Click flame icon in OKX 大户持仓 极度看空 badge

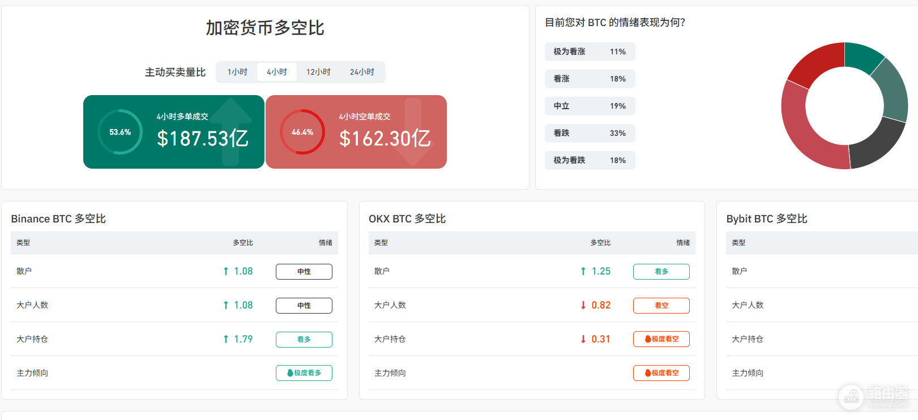648,339
